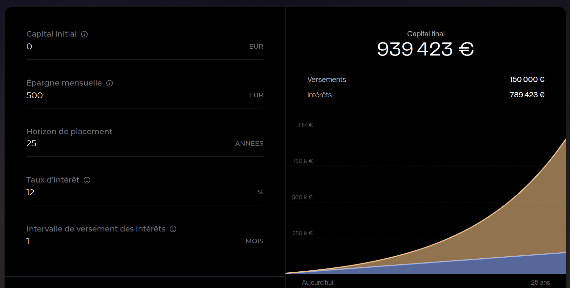Click the info icon next to Taux d'intérêt
This screenshot has width=570, height=288.
87,180
